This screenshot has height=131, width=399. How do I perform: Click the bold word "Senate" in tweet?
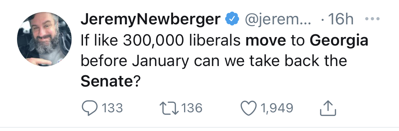(107, 81)
